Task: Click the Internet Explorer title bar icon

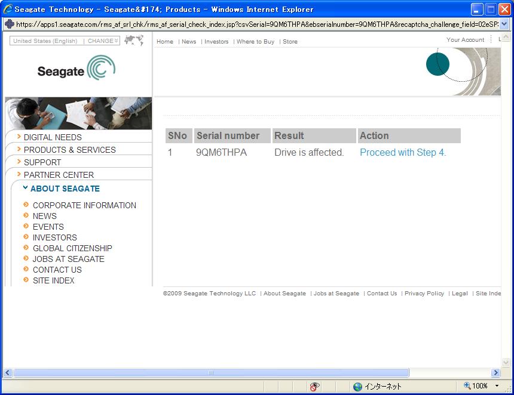Action: click(x=8, y=9)
